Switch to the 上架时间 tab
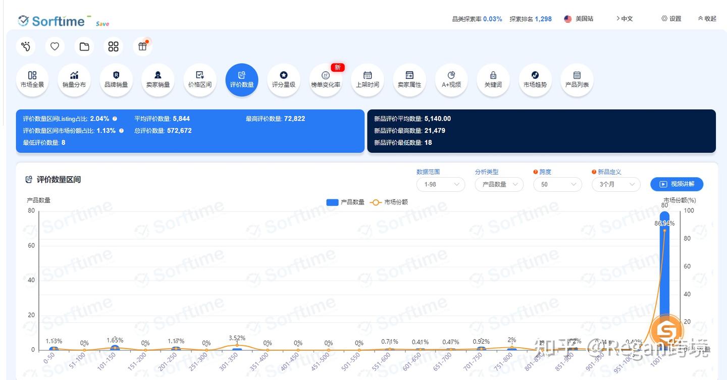 [368, 80]
